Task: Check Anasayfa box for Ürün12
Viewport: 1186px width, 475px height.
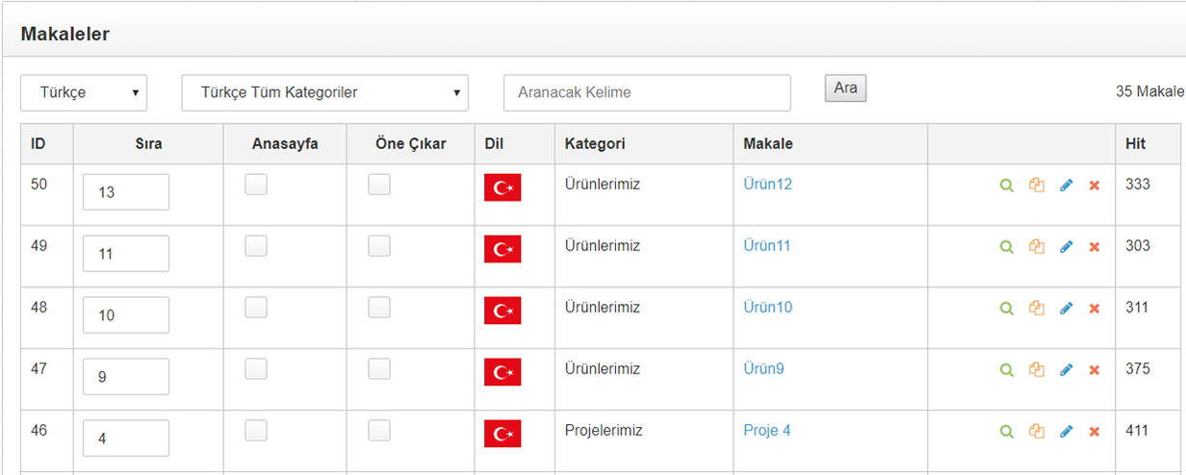Action: pos(256,185)
